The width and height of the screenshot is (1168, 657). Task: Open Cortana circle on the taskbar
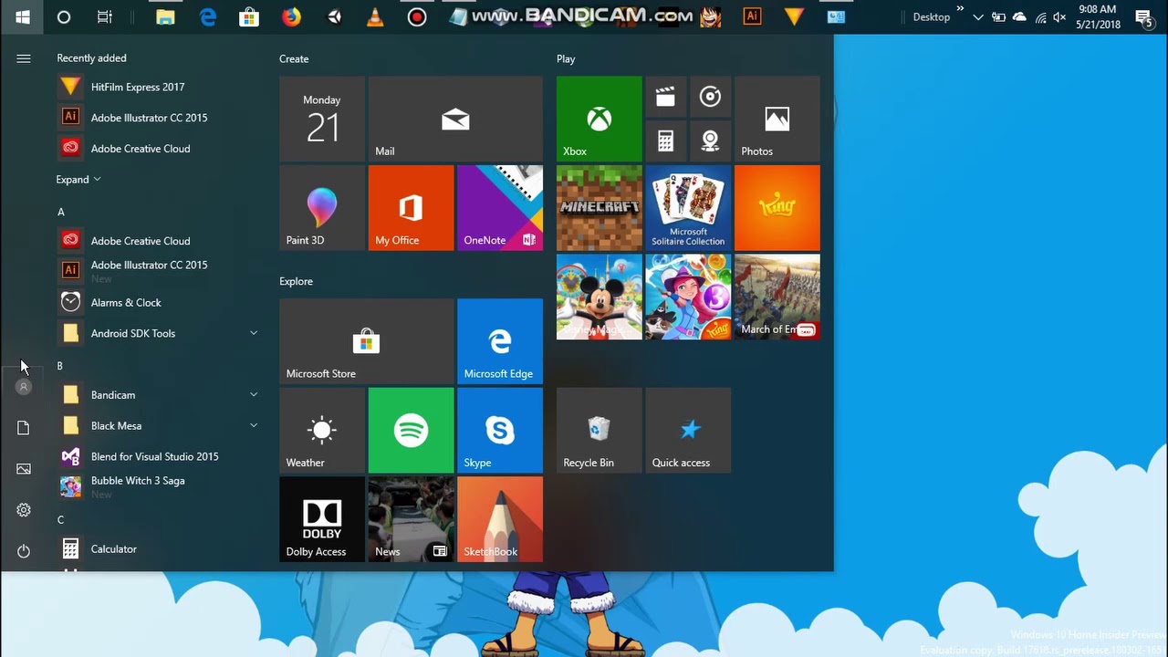pos(64,16)
